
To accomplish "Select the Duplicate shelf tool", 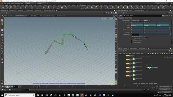I will (21, 8).
